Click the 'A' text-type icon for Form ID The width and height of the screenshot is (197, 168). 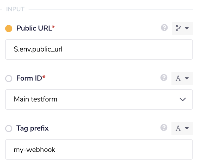click(x=178, y=78)
